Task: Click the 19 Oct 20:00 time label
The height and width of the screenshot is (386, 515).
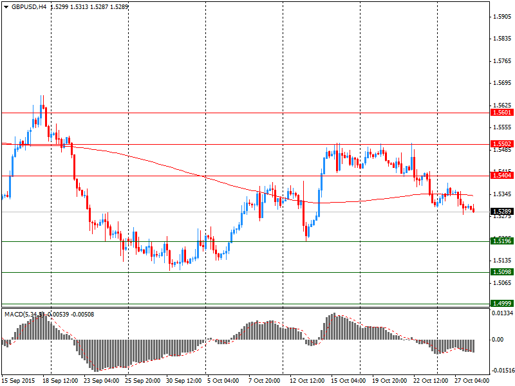Action: pos(389,381)
